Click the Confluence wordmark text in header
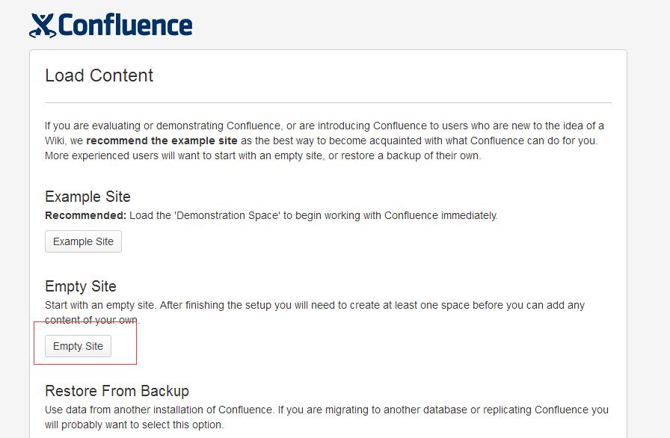This screenshot has height=438, width=670. pyautogui.click(x=125, y=25)
